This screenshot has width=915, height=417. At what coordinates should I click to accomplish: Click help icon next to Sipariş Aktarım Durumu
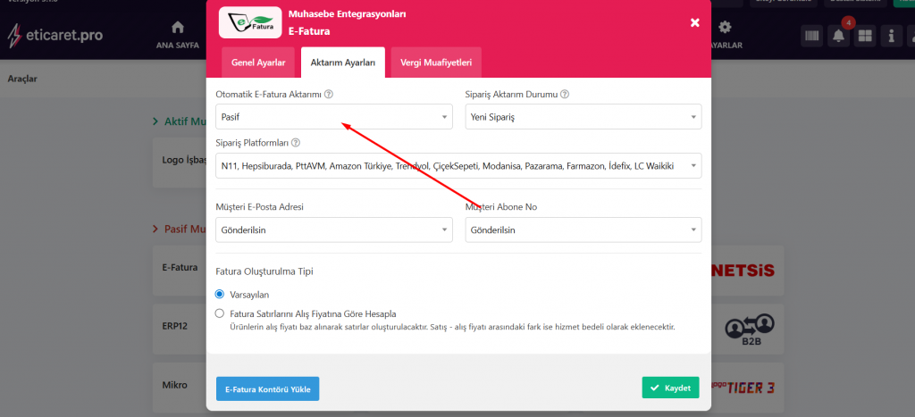pyautogui.click(x=565, y=94)
